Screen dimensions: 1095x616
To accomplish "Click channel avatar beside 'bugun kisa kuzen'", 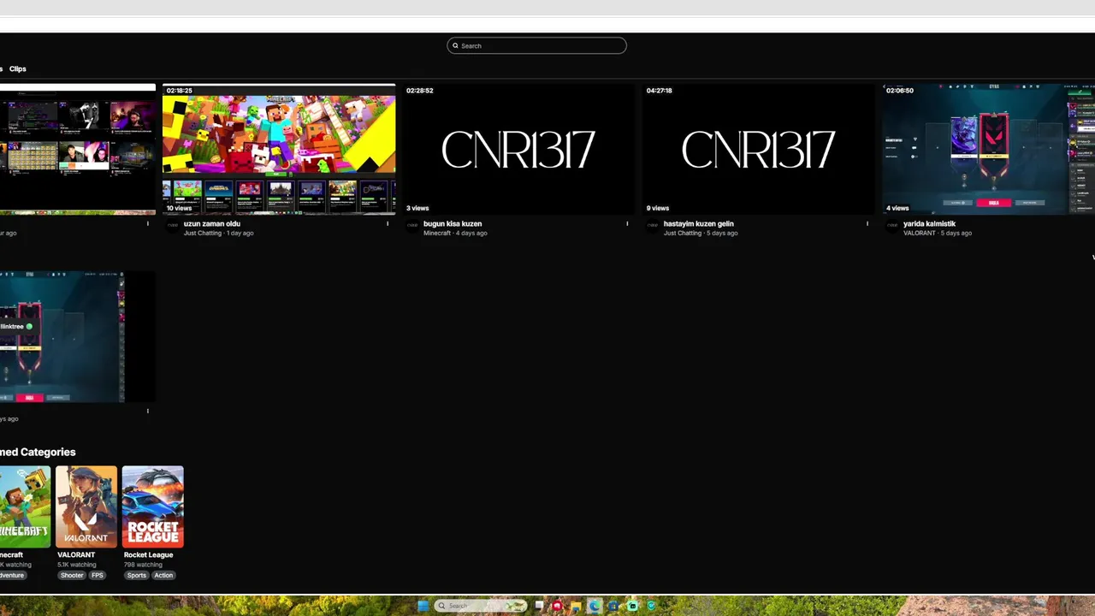I will click(x=412, y=226).
